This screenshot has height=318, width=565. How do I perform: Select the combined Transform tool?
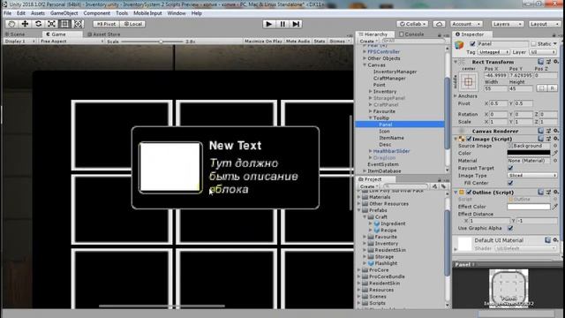pyautogui.click(x=79, y=24)
